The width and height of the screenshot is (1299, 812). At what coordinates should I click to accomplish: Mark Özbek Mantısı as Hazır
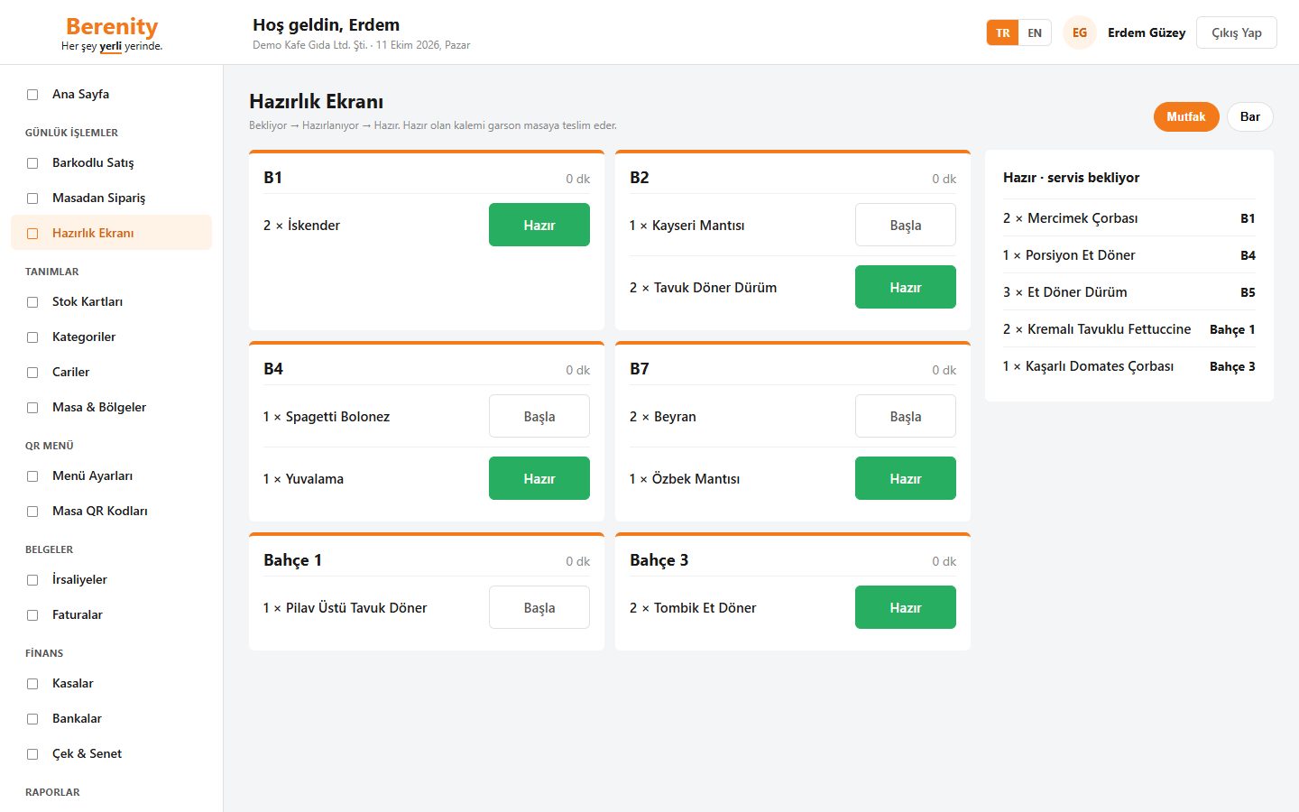[906, 478]
